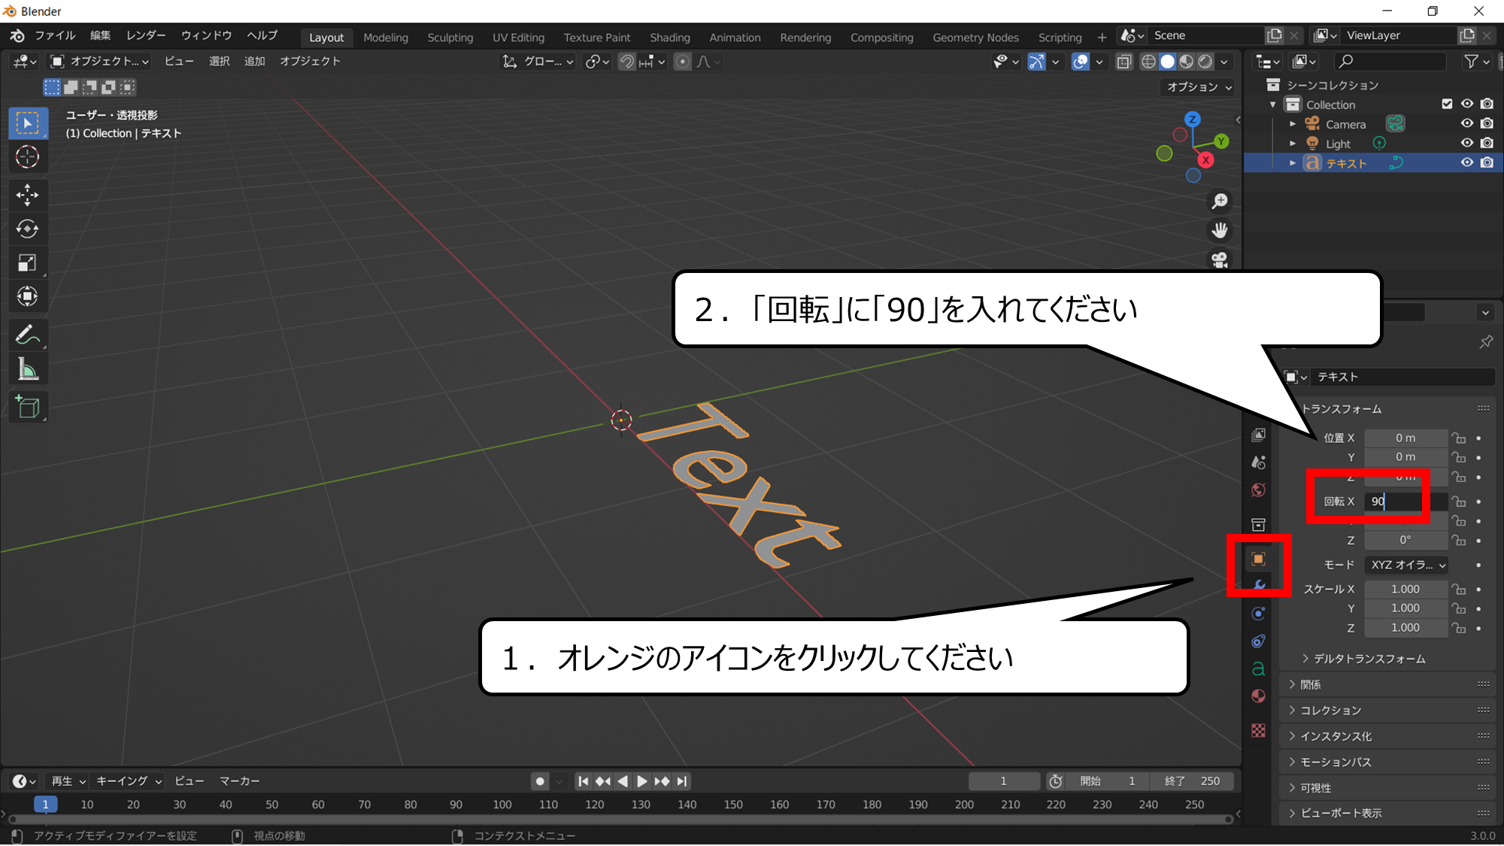Screen dimensions: 1504x846
Task: Select the Transform tool
Action: (x=28, y=296)
